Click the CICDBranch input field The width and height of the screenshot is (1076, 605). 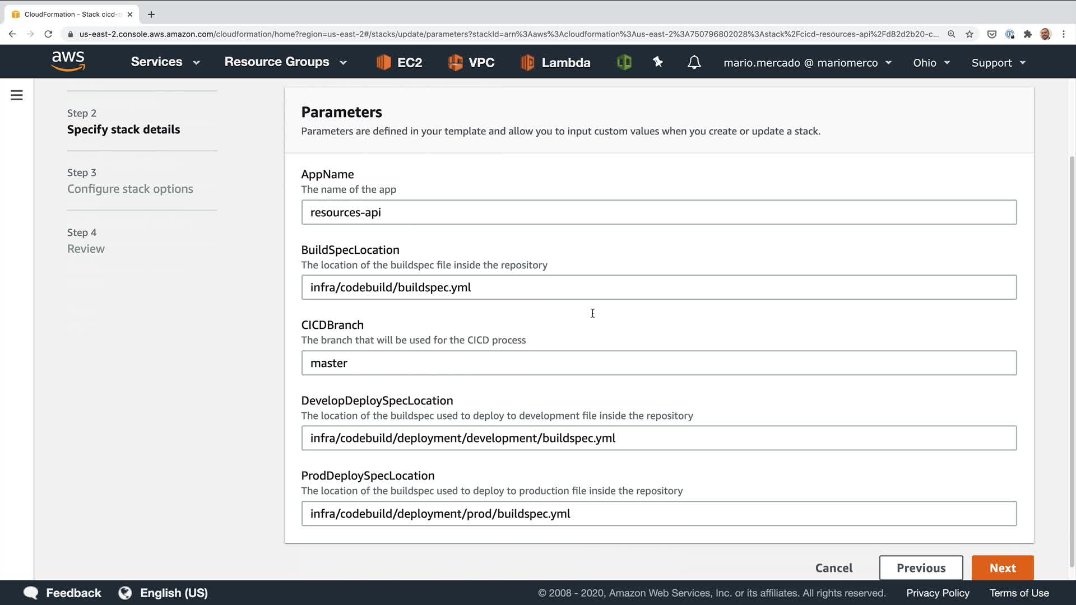coord(658,363)
